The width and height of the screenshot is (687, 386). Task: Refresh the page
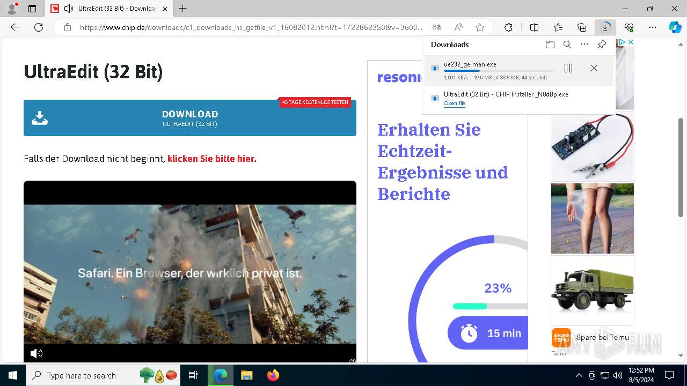39,27
